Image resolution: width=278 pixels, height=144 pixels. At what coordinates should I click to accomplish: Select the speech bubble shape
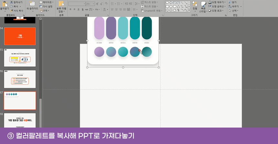pyautogui.click(x=167, y=3)
